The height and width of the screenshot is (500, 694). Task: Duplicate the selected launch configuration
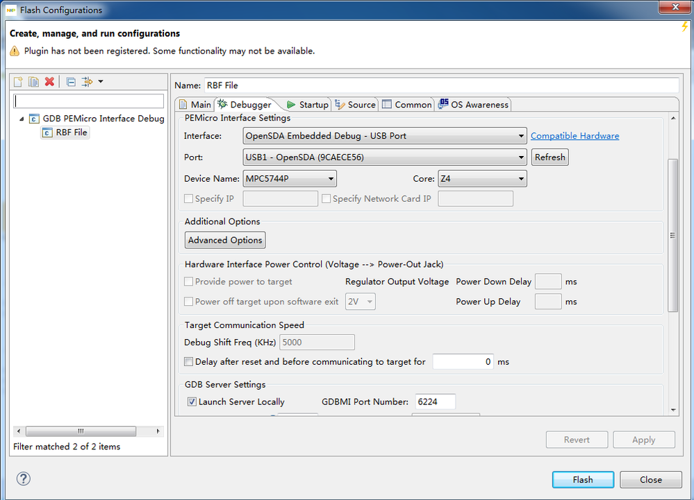33,82
